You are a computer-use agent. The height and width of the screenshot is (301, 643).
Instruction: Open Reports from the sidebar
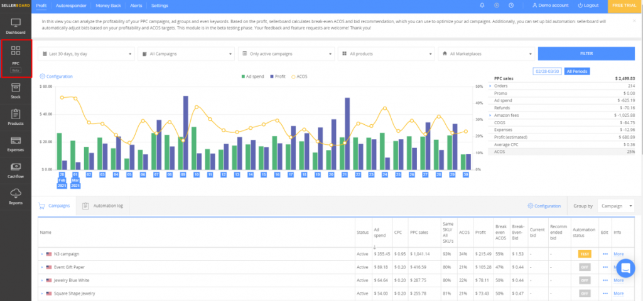pos(16,196)
